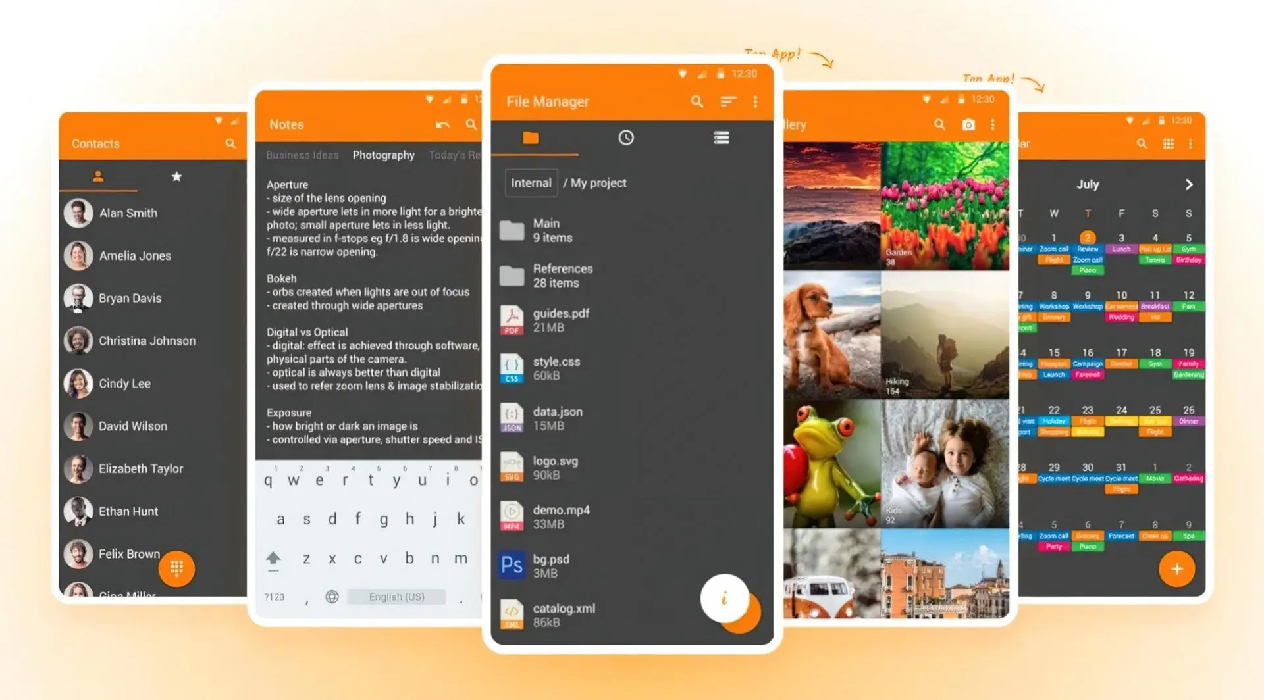Select the folder tab in File Manager
The width and height of the screenshot is (1264, 700).
(x=531, y=137)
